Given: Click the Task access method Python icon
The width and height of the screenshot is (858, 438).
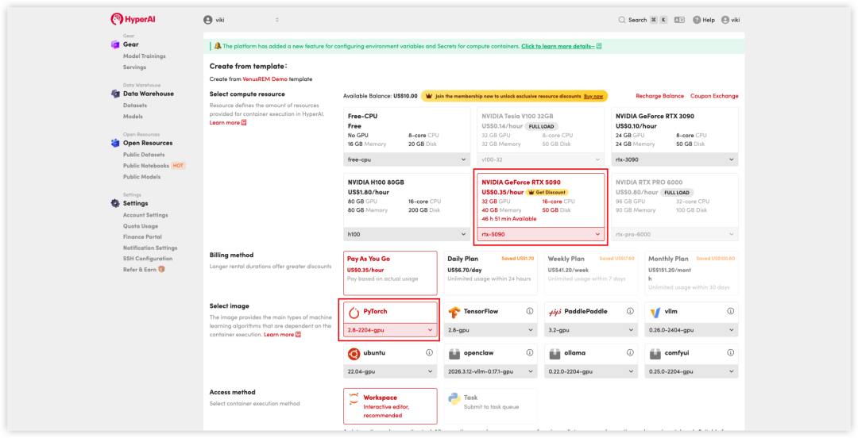Looking at the screenshot, I should pos(454,399).
